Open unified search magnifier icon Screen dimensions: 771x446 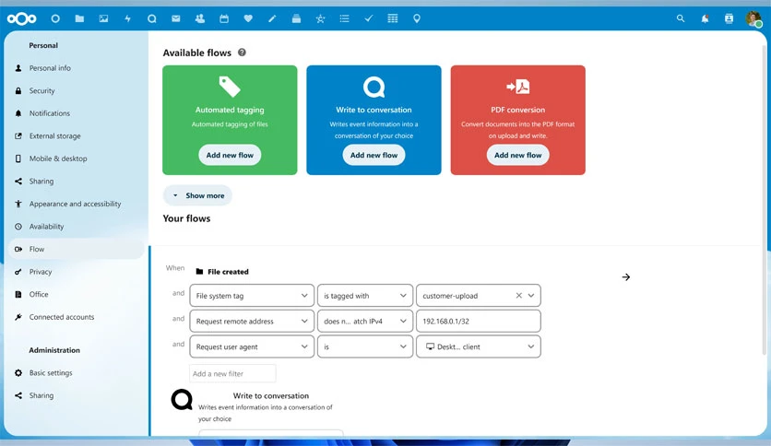coord(681,18)
